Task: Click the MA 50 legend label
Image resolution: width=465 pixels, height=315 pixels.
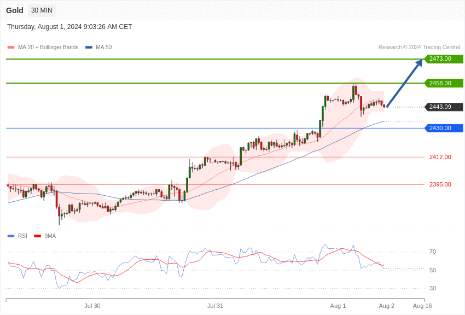Action: [x=104, y=47]
